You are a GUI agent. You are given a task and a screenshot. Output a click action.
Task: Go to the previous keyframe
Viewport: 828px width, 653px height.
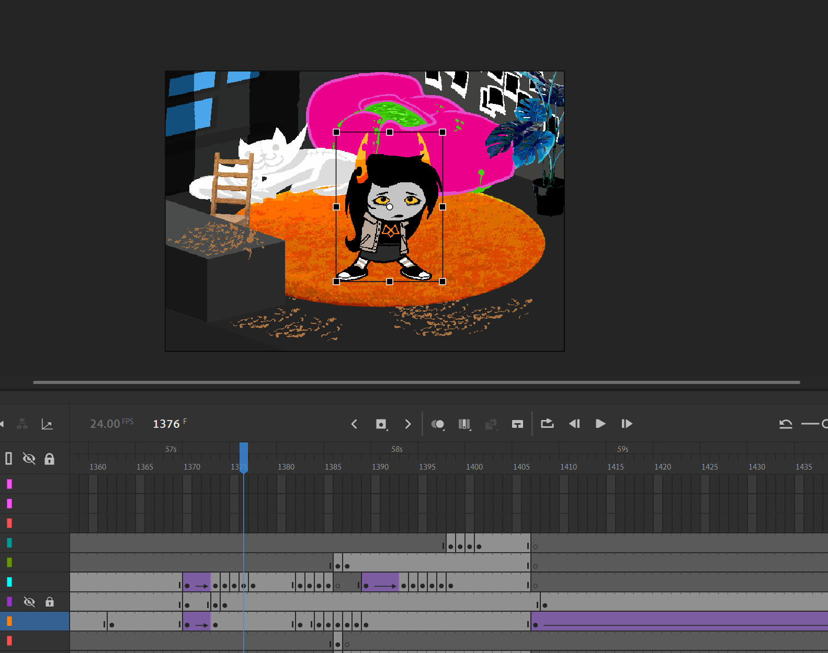pos(354,424)
